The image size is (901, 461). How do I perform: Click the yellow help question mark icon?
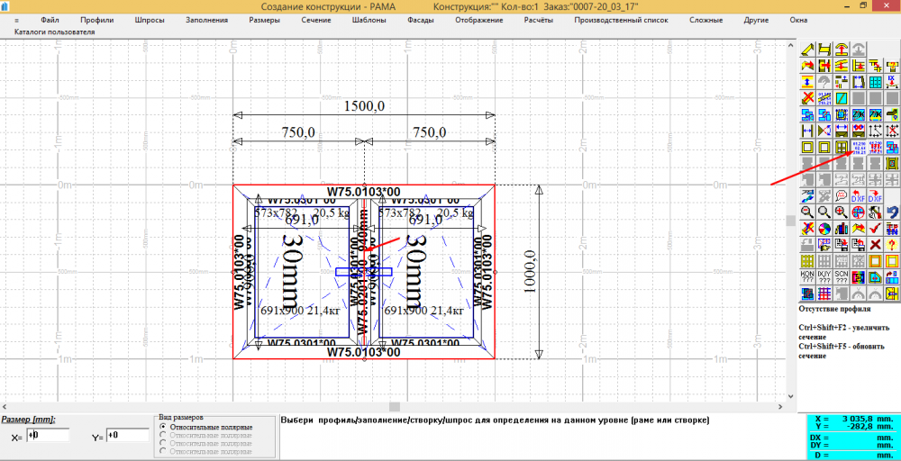coord(892,245)
